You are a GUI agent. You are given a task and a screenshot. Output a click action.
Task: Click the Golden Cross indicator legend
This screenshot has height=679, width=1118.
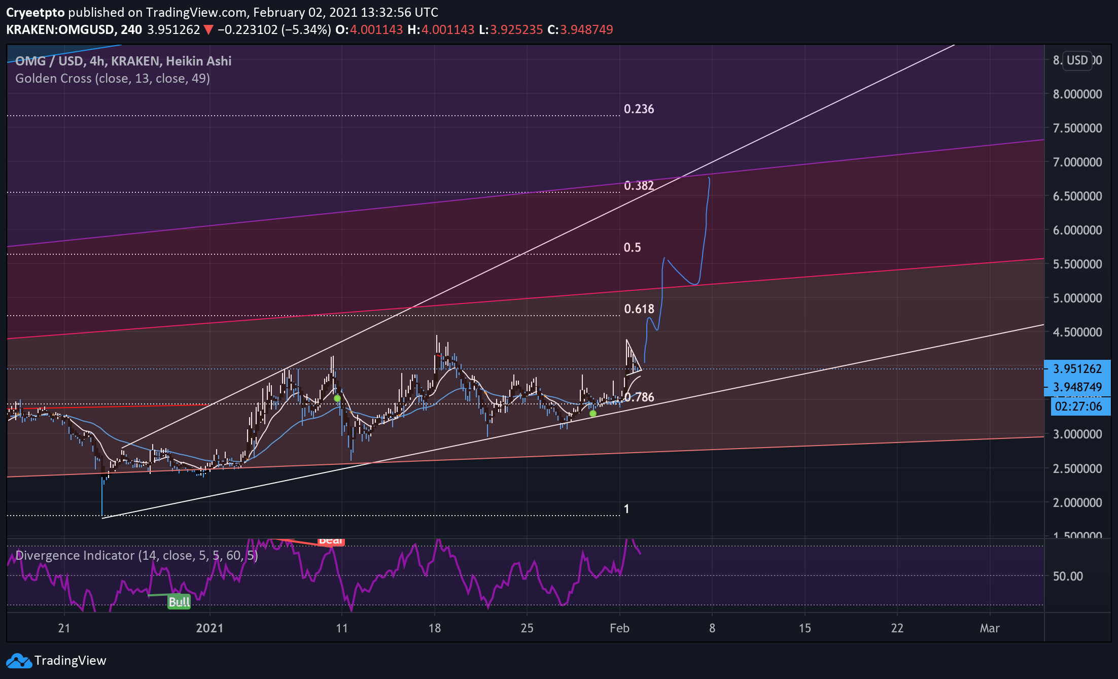113,78
